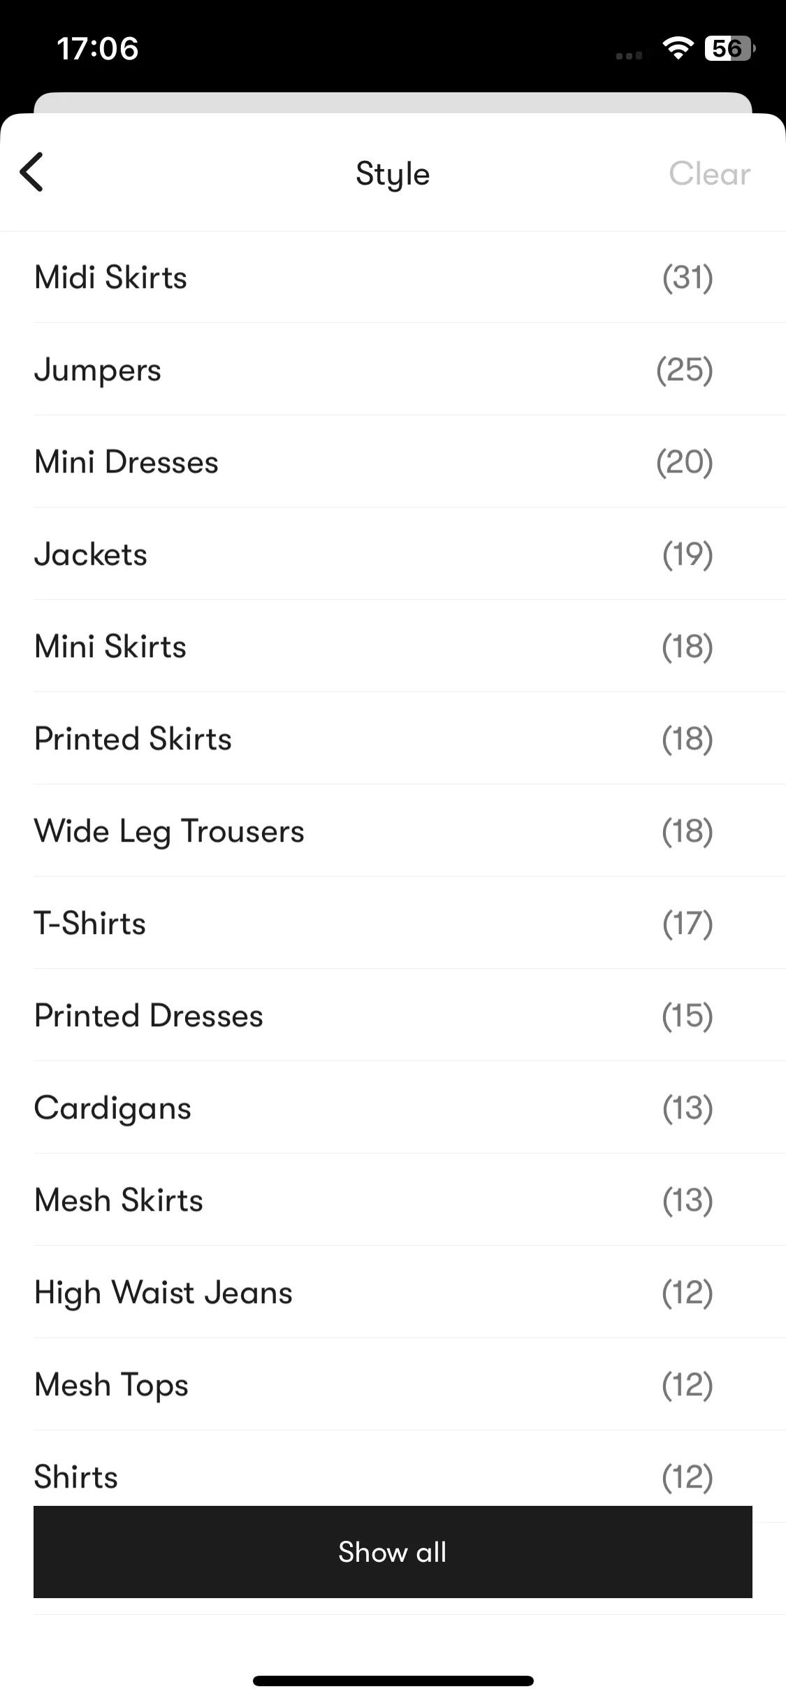Choose the T-Shirts filter option
This screenshot has height=1703, width=786.
393,924
